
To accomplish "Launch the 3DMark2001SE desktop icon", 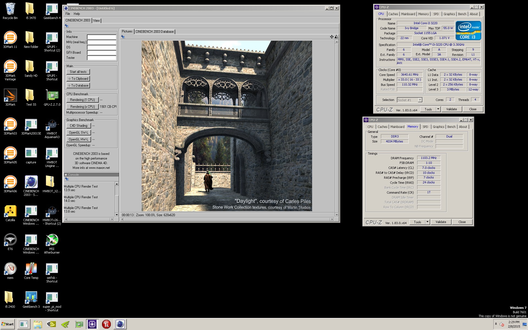I will pyautogui.click(x=31, y=127).
